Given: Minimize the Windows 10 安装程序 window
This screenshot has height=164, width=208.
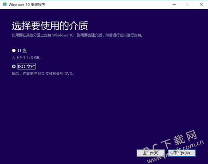Looking at the screenshot, I should click(174, 4).
